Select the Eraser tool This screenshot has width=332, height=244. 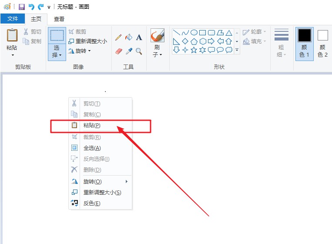(x=119, y=51)
